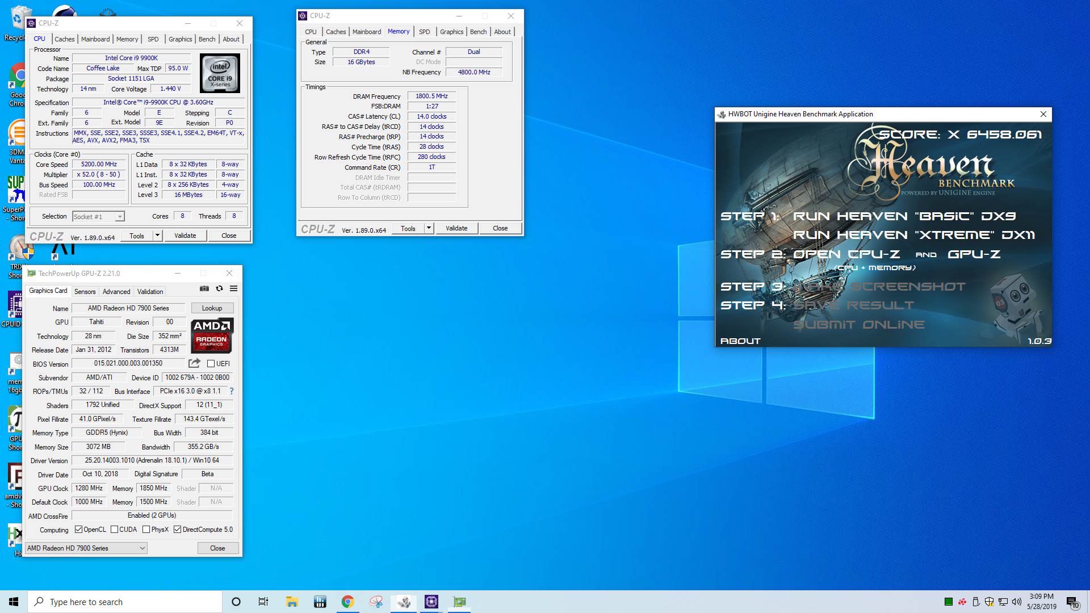Toggle the UEFI checkbox in GPU-Z
Screen dimensions: 1090x613
pos(211,363)
